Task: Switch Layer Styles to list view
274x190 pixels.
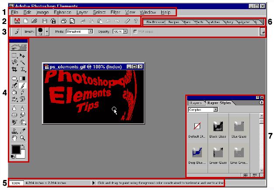Action: tap(246, 175)
